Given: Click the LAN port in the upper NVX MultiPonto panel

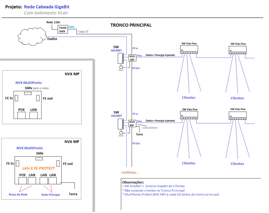Looking at the screenshot, I should coord(33,115).
